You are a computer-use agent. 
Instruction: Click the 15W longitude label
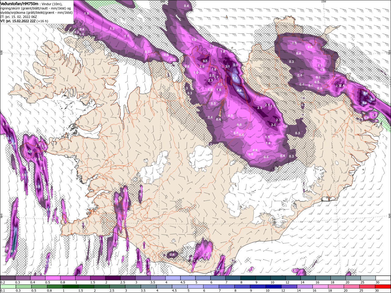point(323,2)
